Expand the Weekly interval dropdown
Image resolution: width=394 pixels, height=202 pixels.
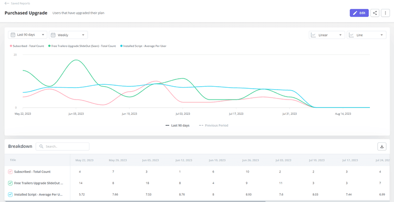pyautogui.click(x=69, y=35)
